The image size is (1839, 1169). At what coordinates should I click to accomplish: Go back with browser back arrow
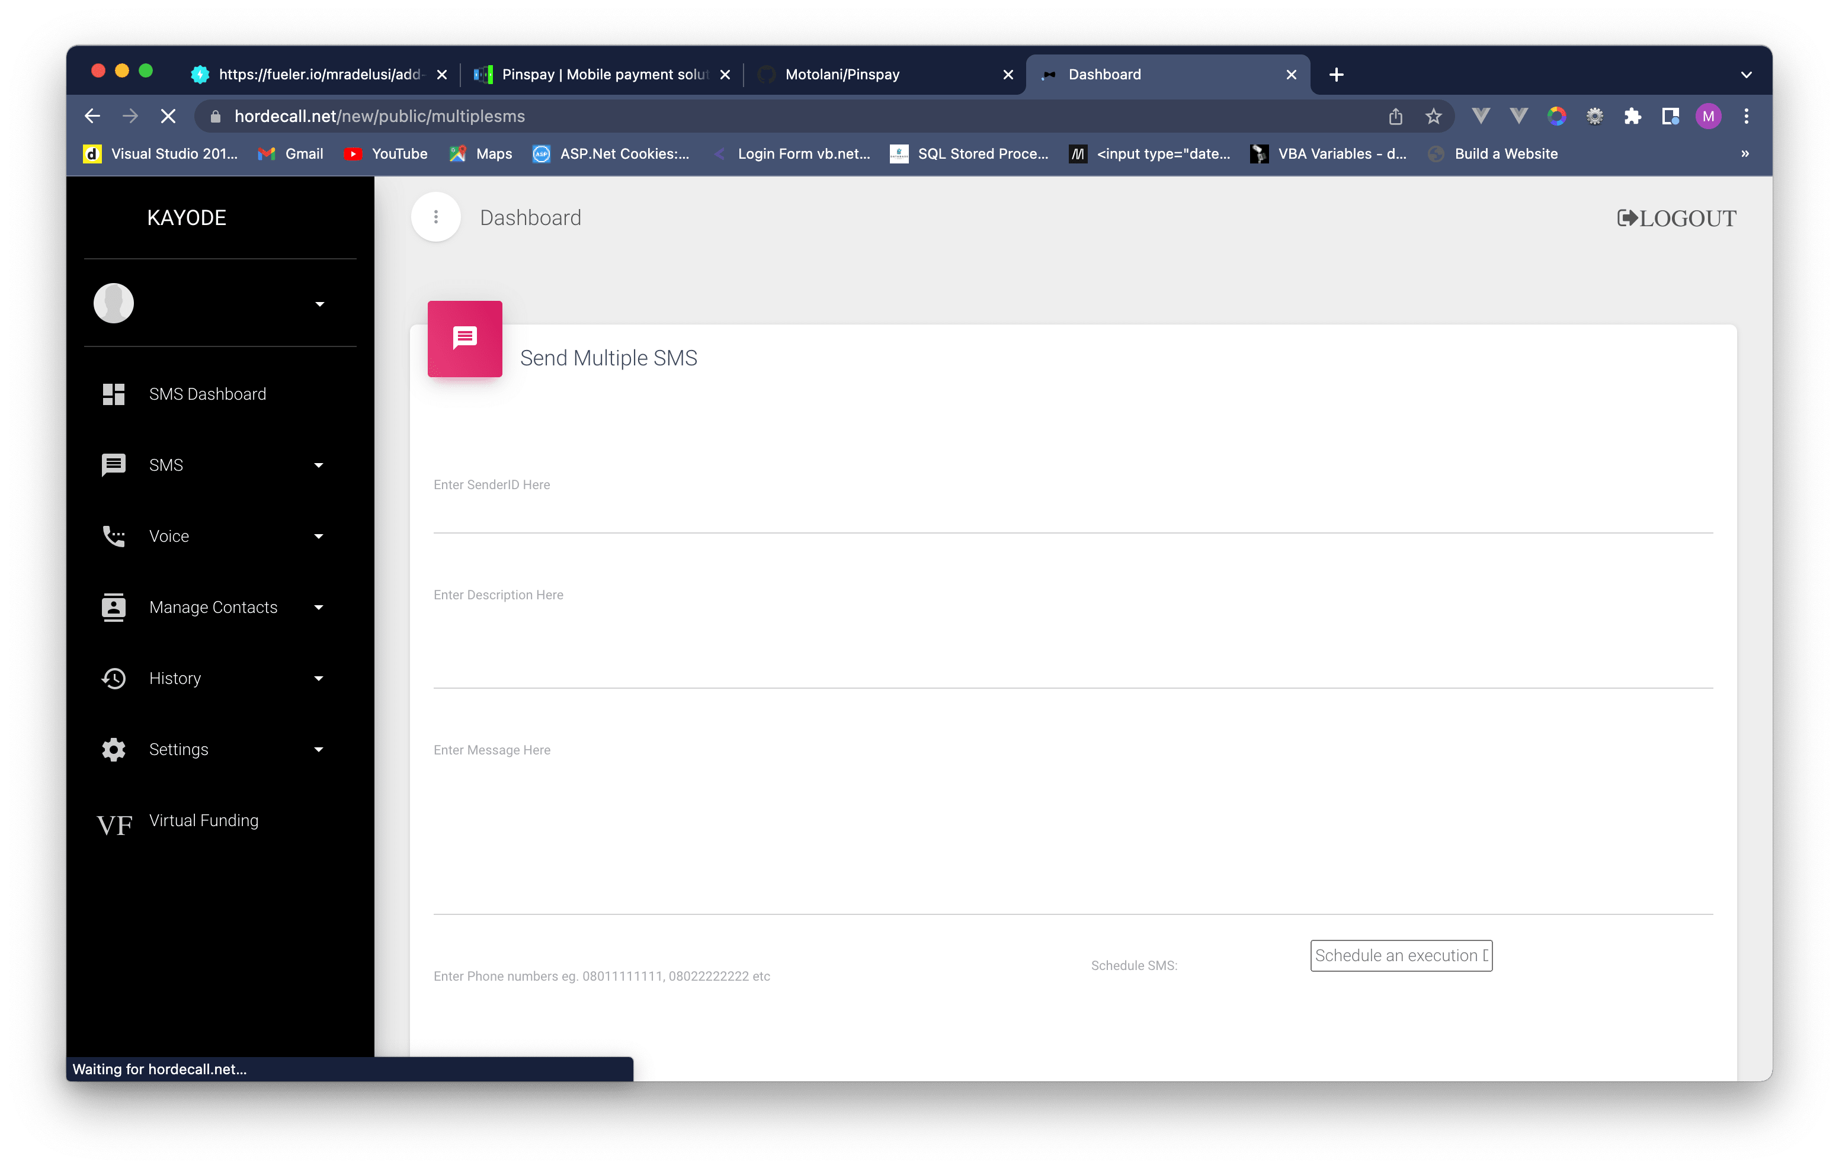click(92, 116)
